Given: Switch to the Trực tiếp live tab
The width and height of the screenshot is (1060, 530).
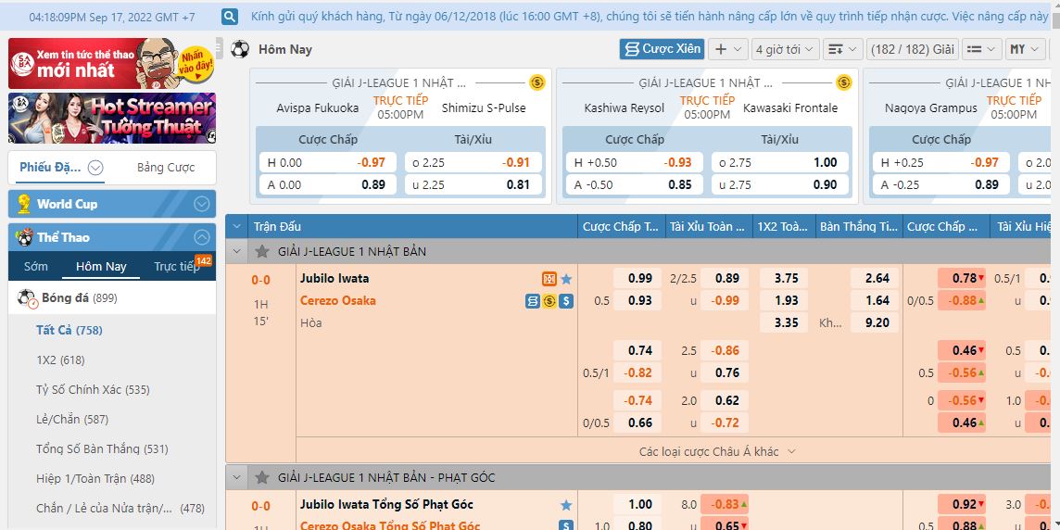Looking at the screenshot, I should point(177,266).
